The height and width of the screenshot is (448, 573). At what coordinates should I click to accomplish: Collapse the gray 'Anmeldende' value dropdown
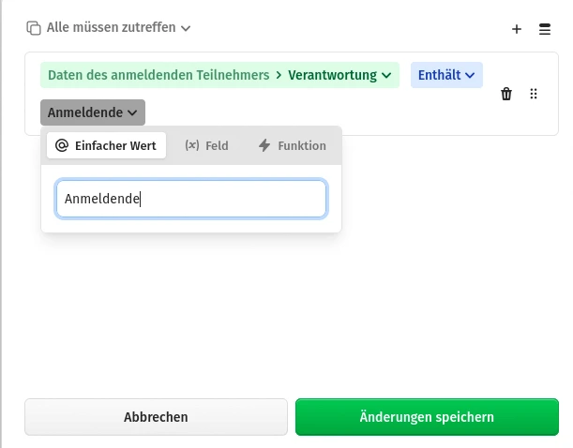point(93,112)
